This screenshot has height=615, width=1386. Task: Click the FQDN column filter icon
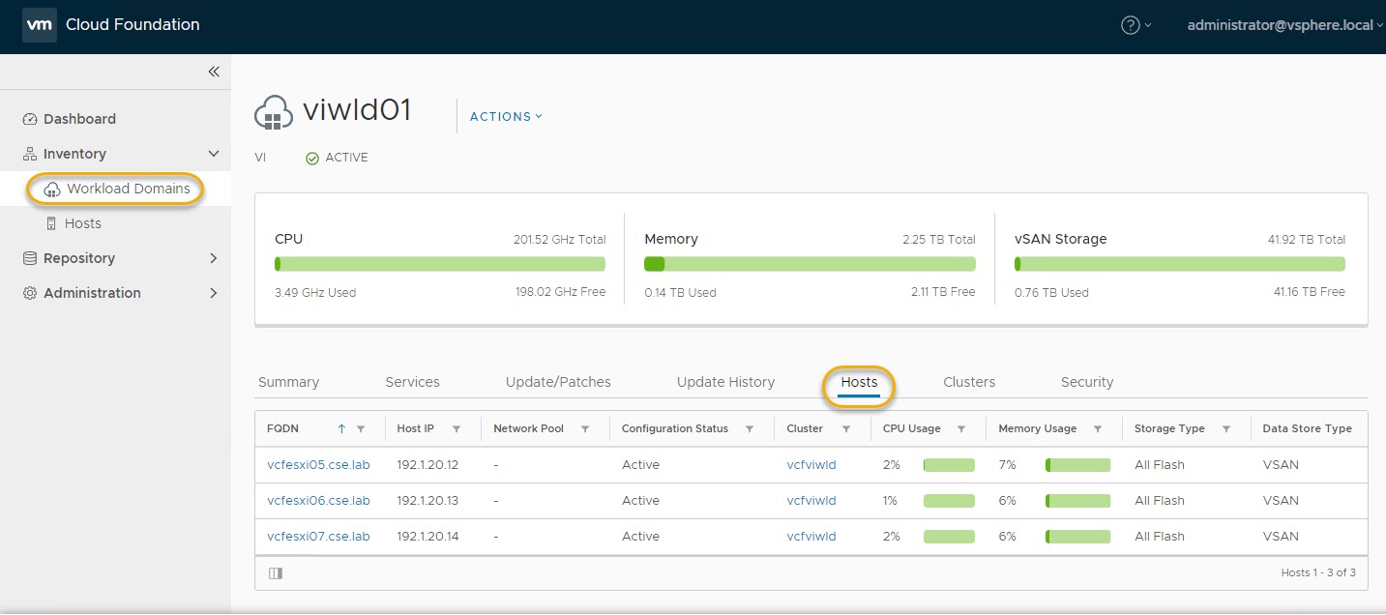coord(361,429)
